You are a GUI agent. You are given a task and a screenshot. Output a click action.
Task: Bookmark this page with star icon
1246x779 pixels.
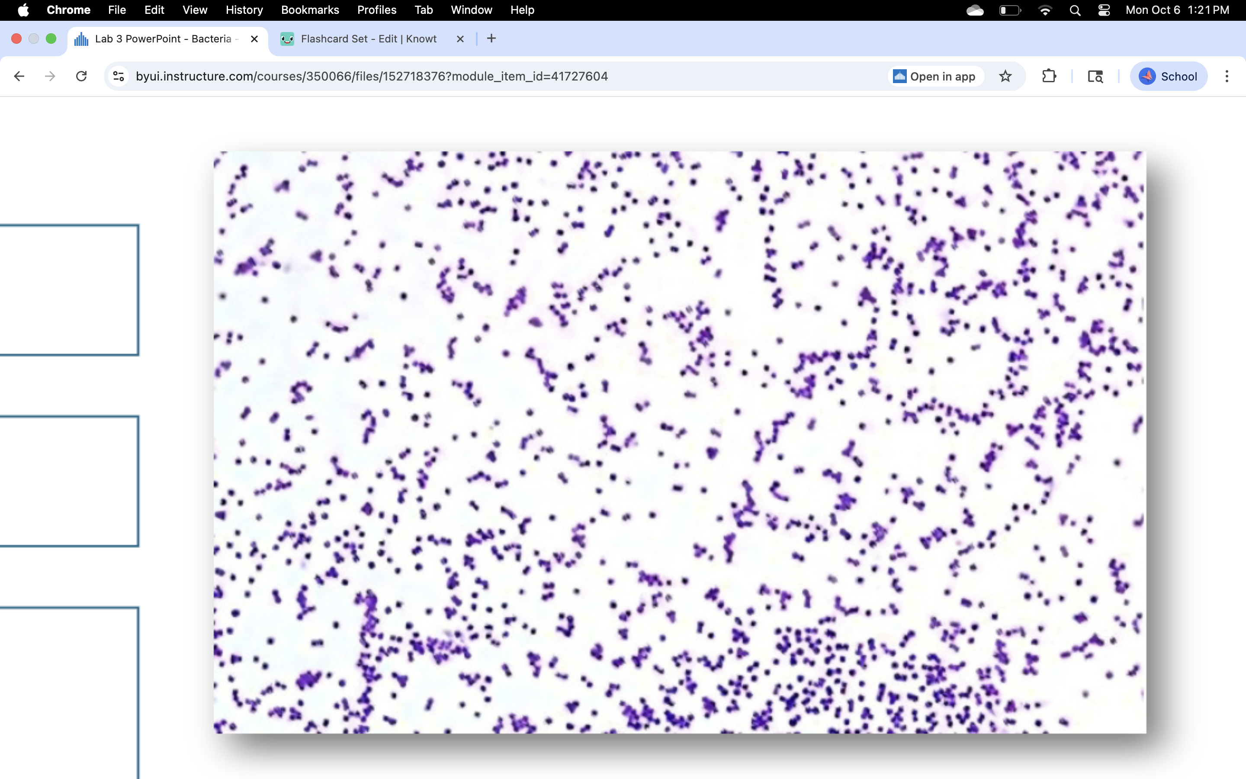coord(1005,76)
